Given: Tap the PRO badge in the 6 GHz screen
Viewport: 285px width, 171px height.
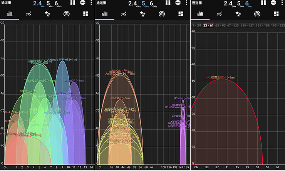Looking at the screenshot, I should click(x=273, y=3).
